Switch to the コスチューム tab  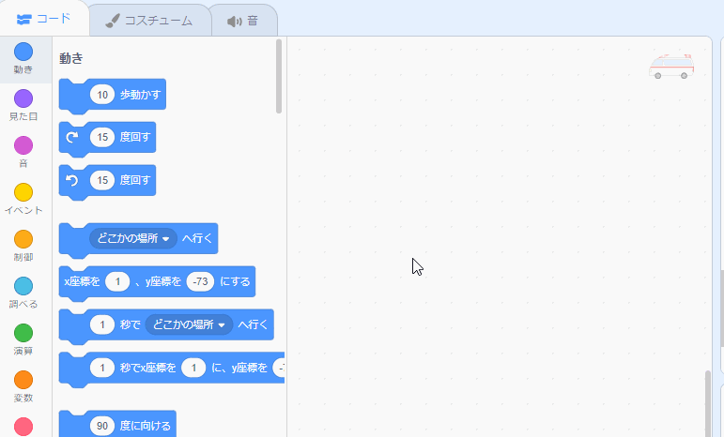pos(149,21)
